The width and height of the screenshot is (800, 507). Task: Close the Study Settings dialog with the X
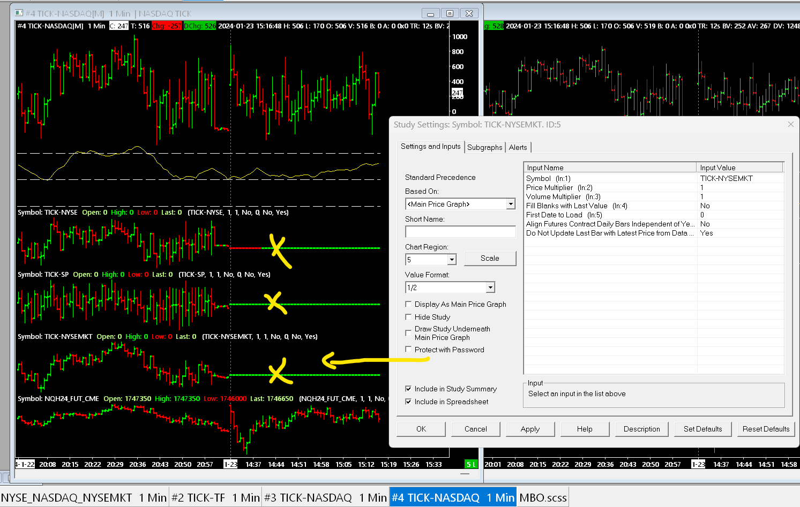pyautogui.click(x=790, y=124)
